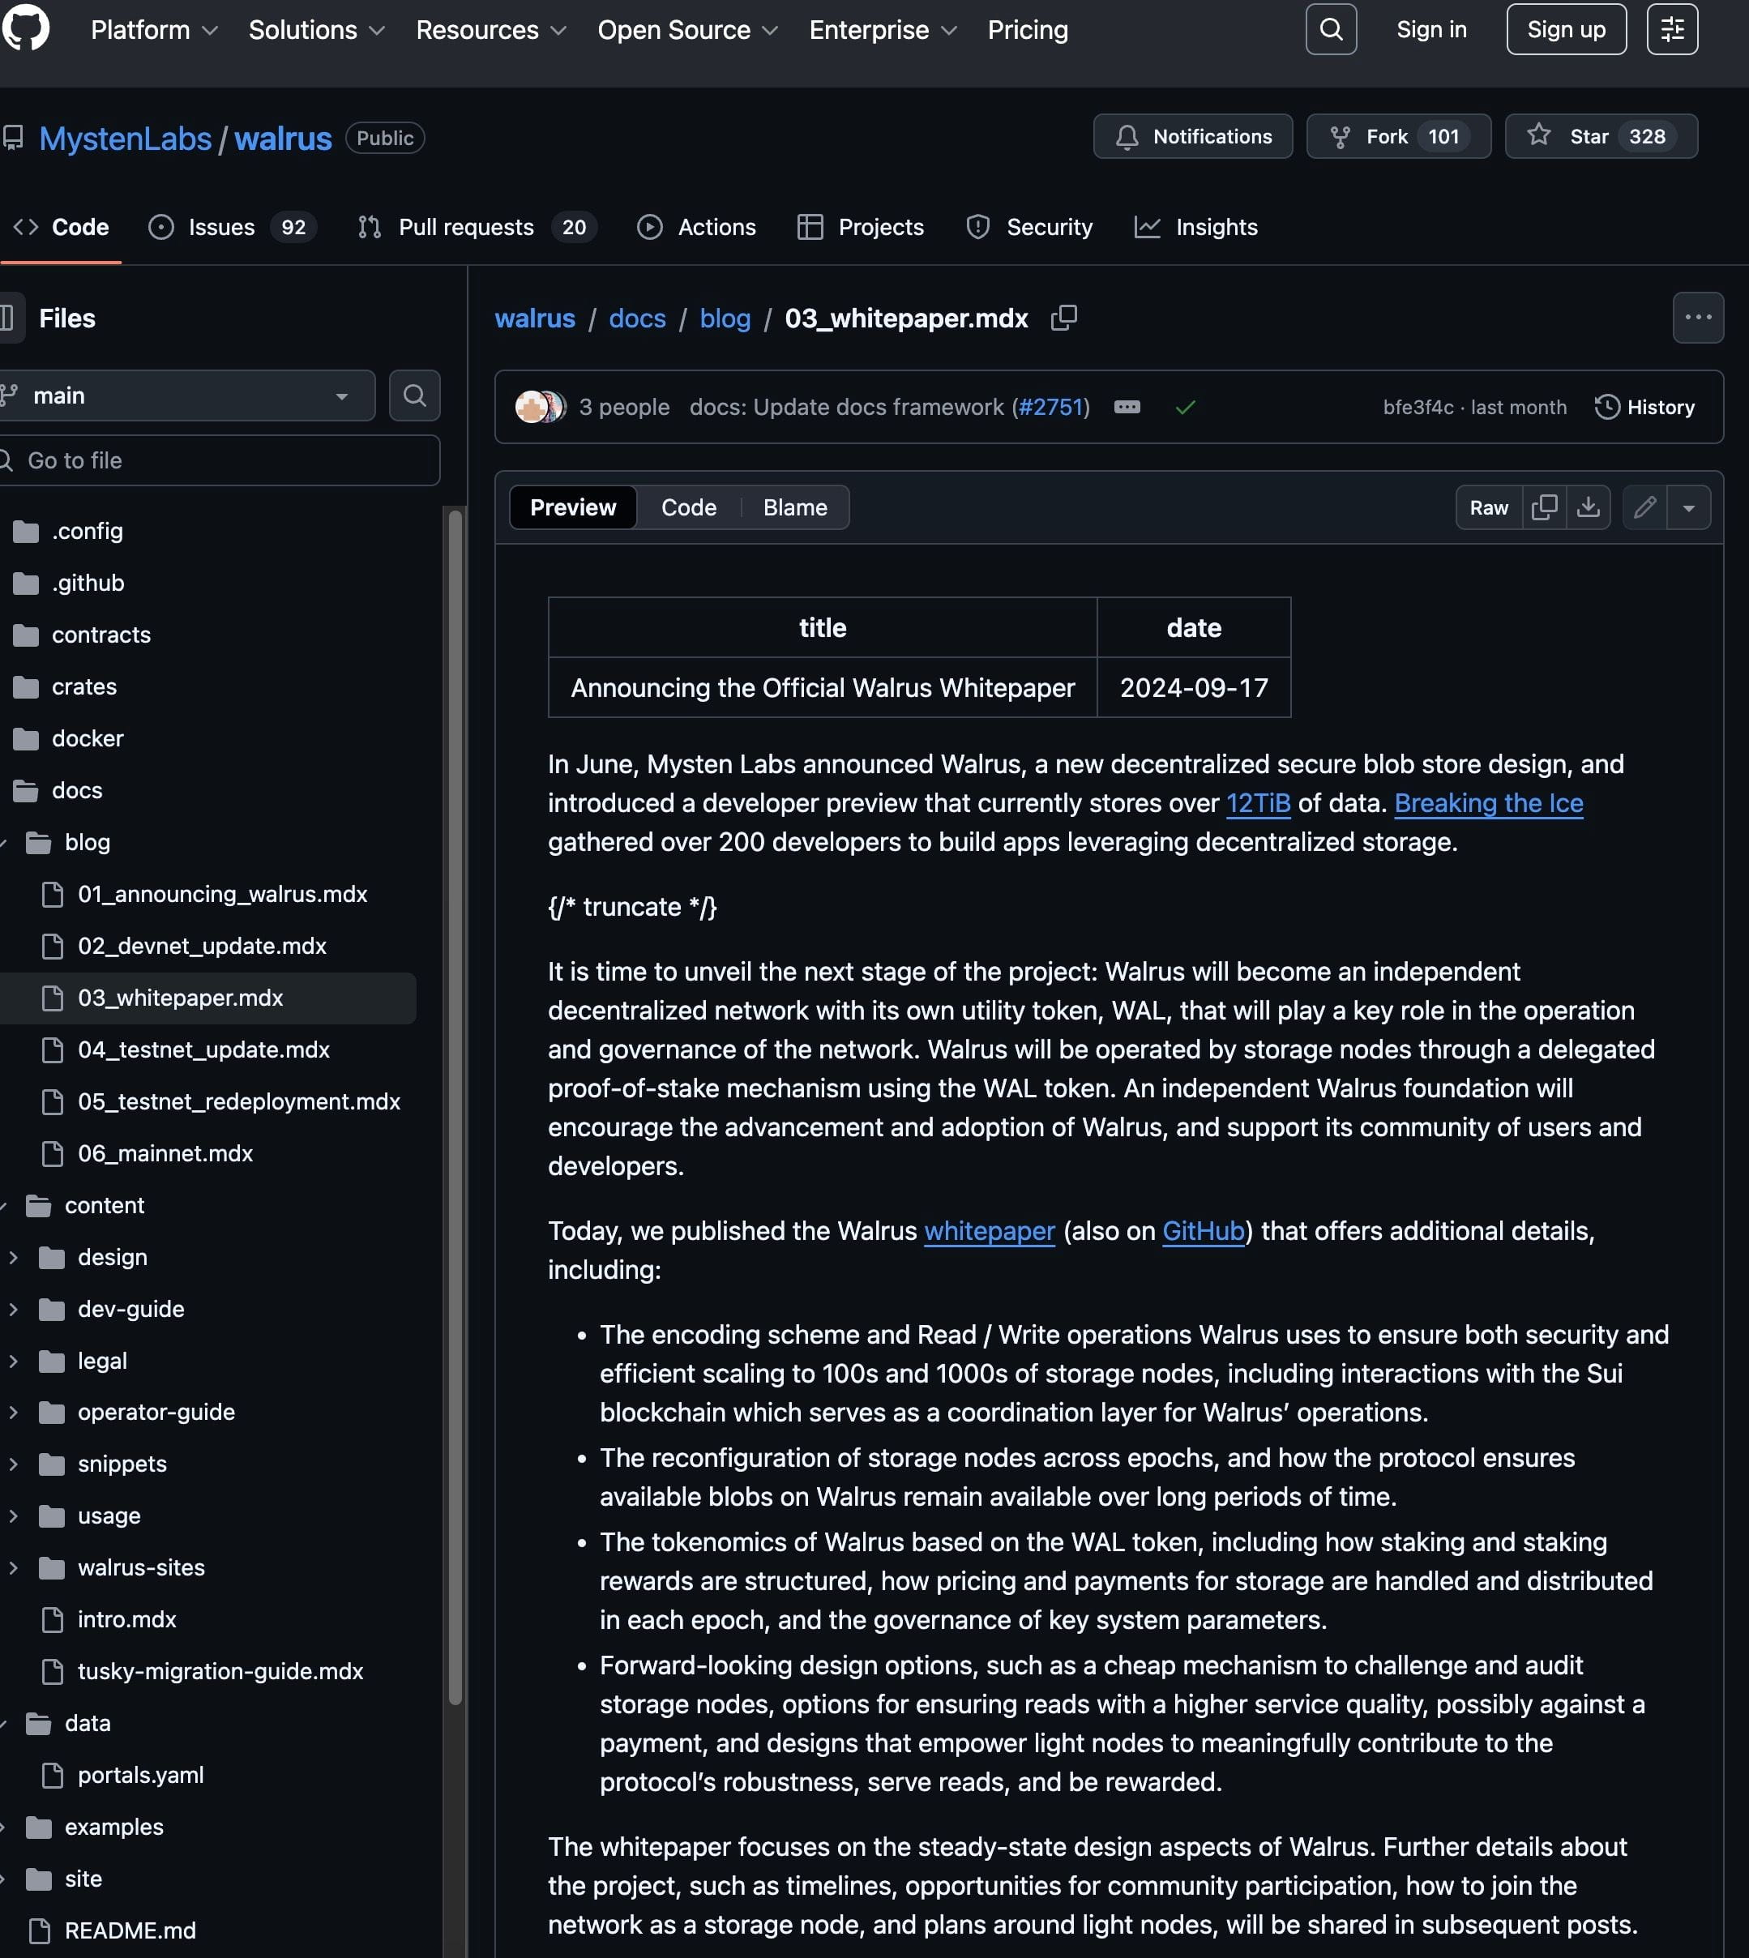Copy file path icon next to 03_whitepaper.mdx

tap(1064, 318)
